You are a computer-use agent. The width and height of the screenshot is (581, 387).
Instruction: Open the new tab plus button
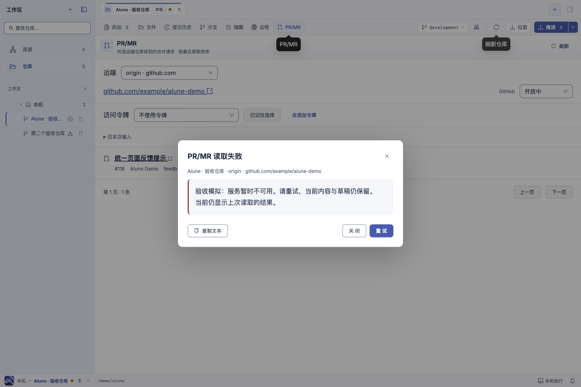[555, 10]
